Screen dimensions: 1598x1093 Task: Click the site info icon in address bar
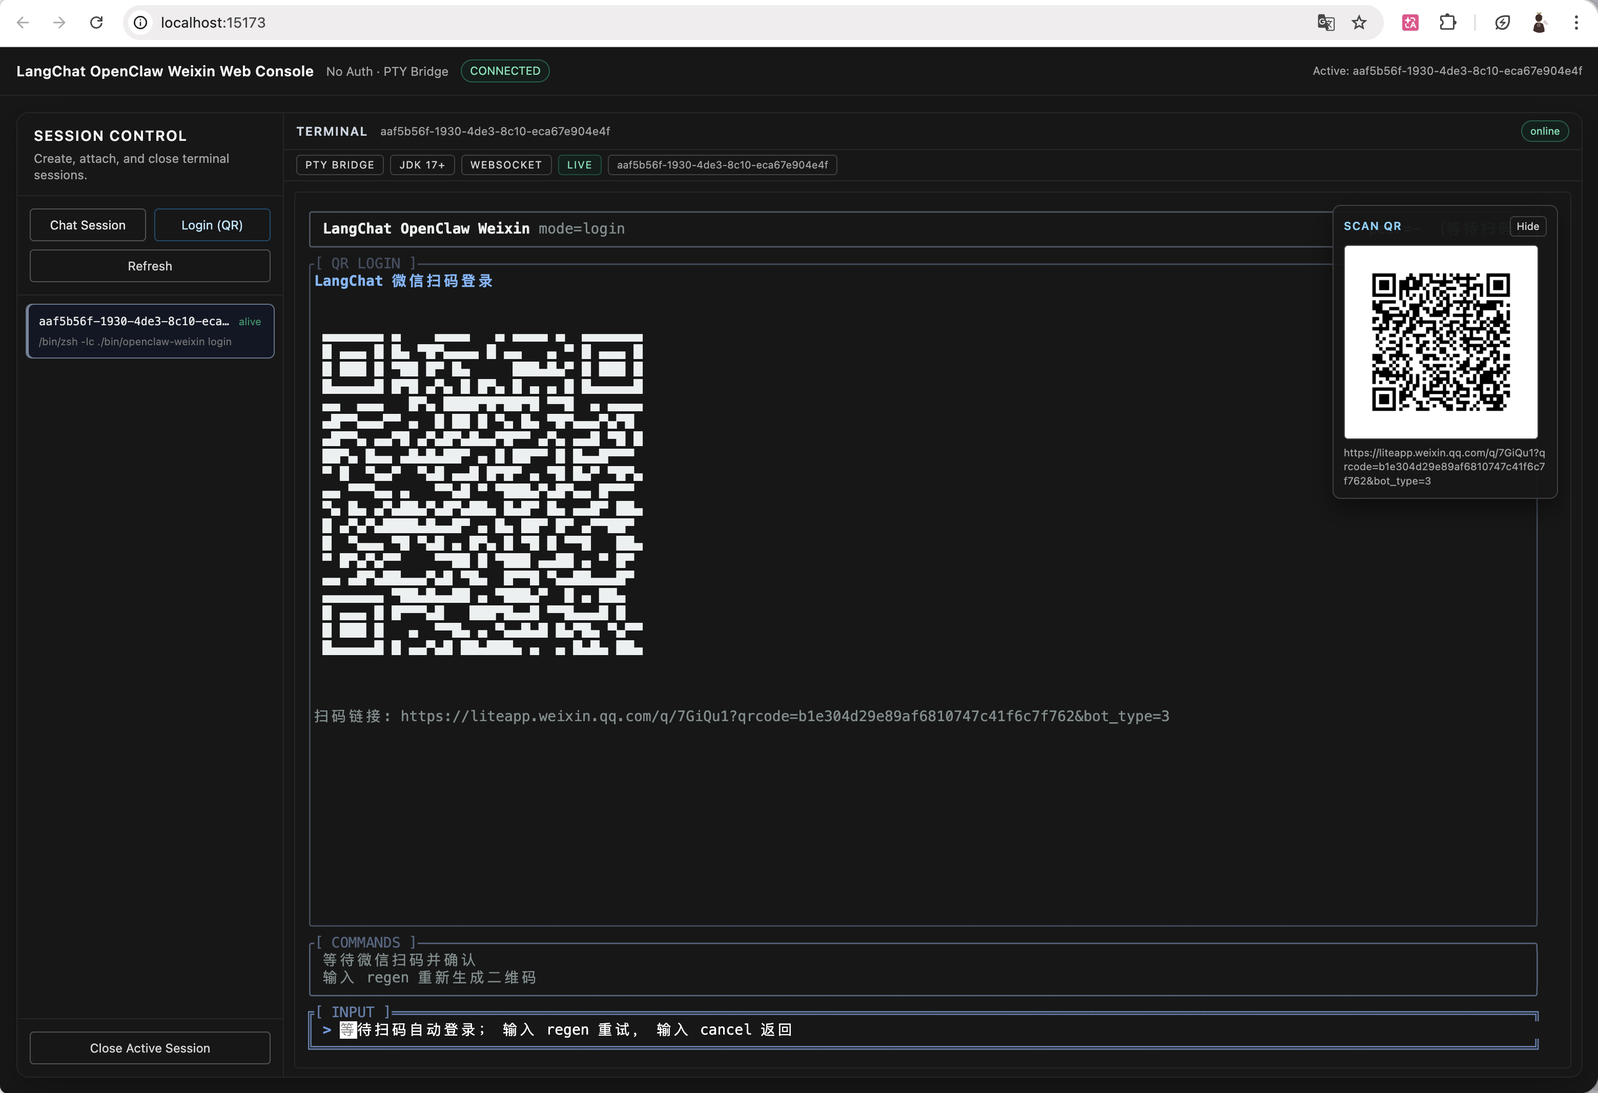[x=140, y=23]
